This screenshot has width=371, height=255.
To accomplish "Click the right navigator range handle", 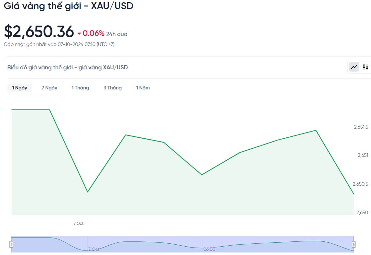I will click(354, 244).
